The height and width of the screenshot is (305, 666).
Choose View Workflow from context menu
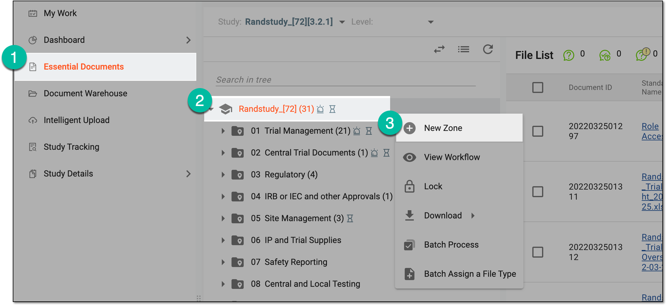[x=459, y=157]
